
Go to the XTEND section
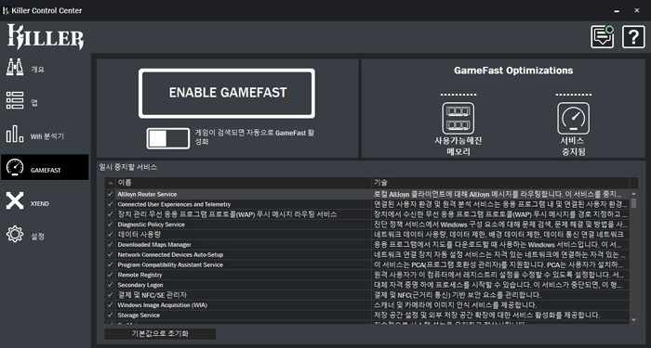39,203
